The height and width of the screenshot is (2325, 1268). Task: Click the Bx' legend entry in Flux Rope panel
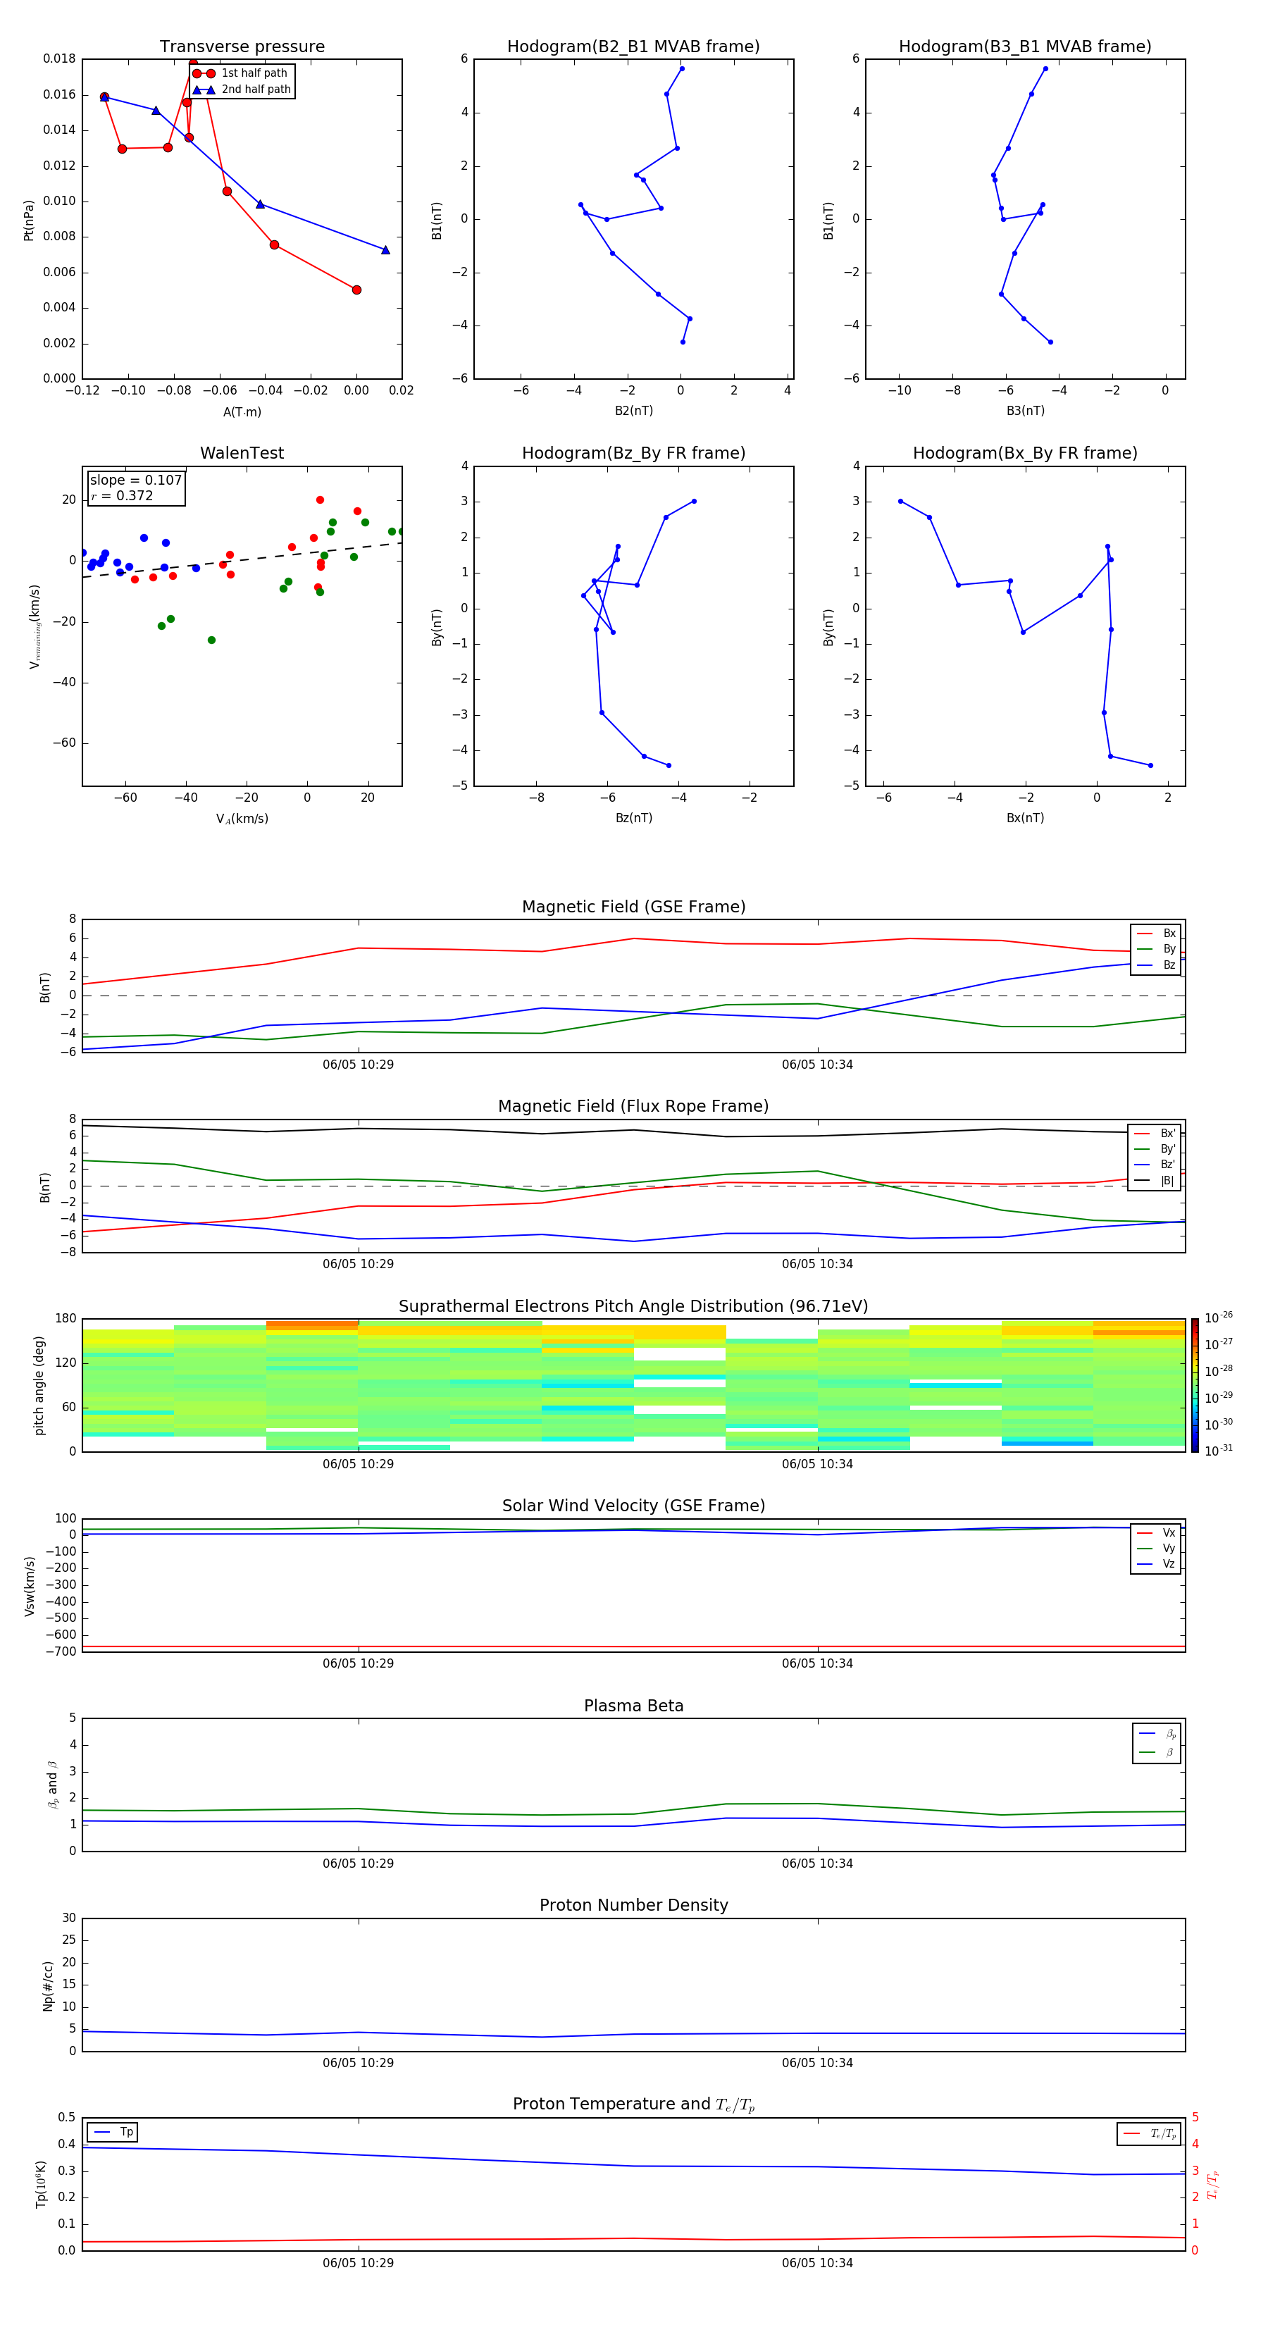[1155, 1134]
